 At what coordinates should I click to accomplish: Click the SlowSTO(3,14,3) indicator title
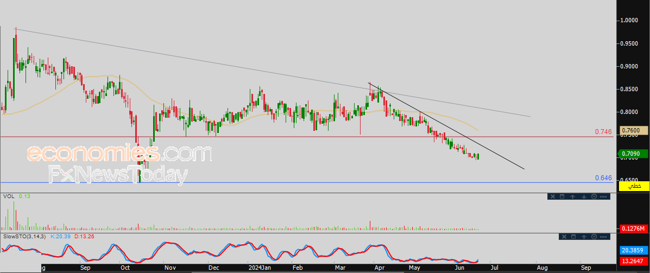pyautogui.click(x=25, y=236)
